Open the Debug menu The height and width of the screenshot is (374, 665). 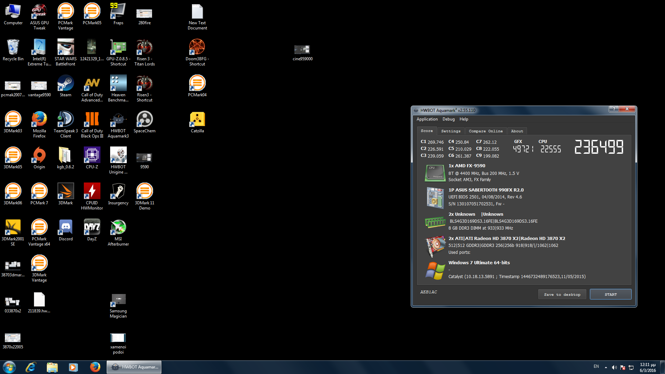tap(449, 119)
